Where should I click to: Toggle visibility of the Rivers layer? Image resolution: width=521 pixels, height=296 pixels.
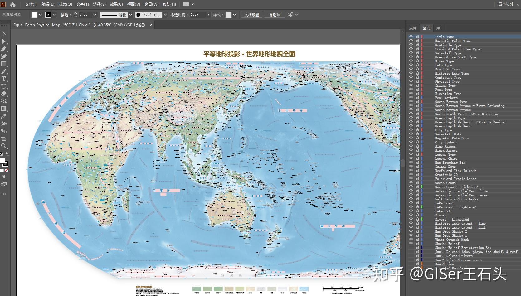tap(411, 215)
